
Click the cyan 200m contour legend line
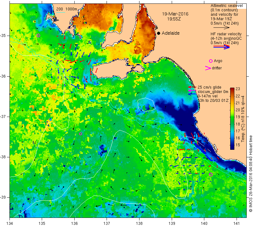[61, 12]
